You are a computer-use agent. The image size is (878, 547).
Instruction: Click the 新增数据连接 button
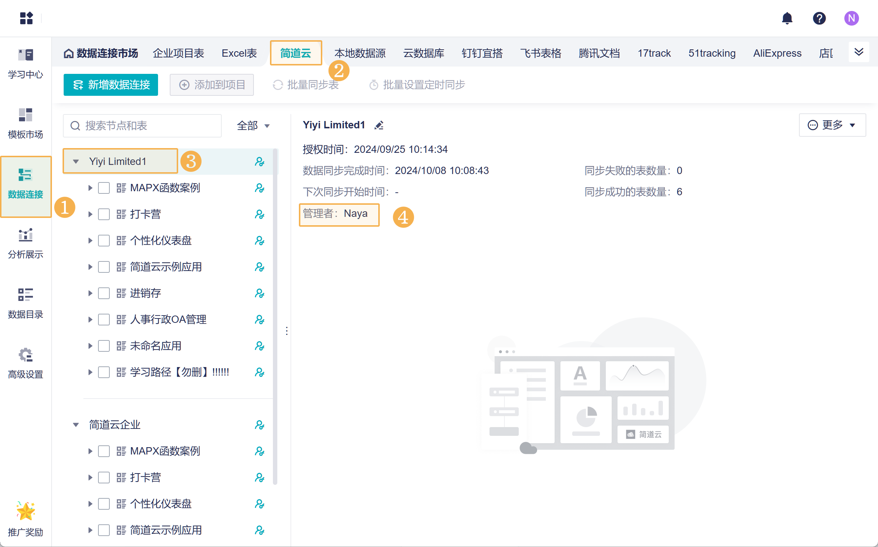click(x=111, y=85)
